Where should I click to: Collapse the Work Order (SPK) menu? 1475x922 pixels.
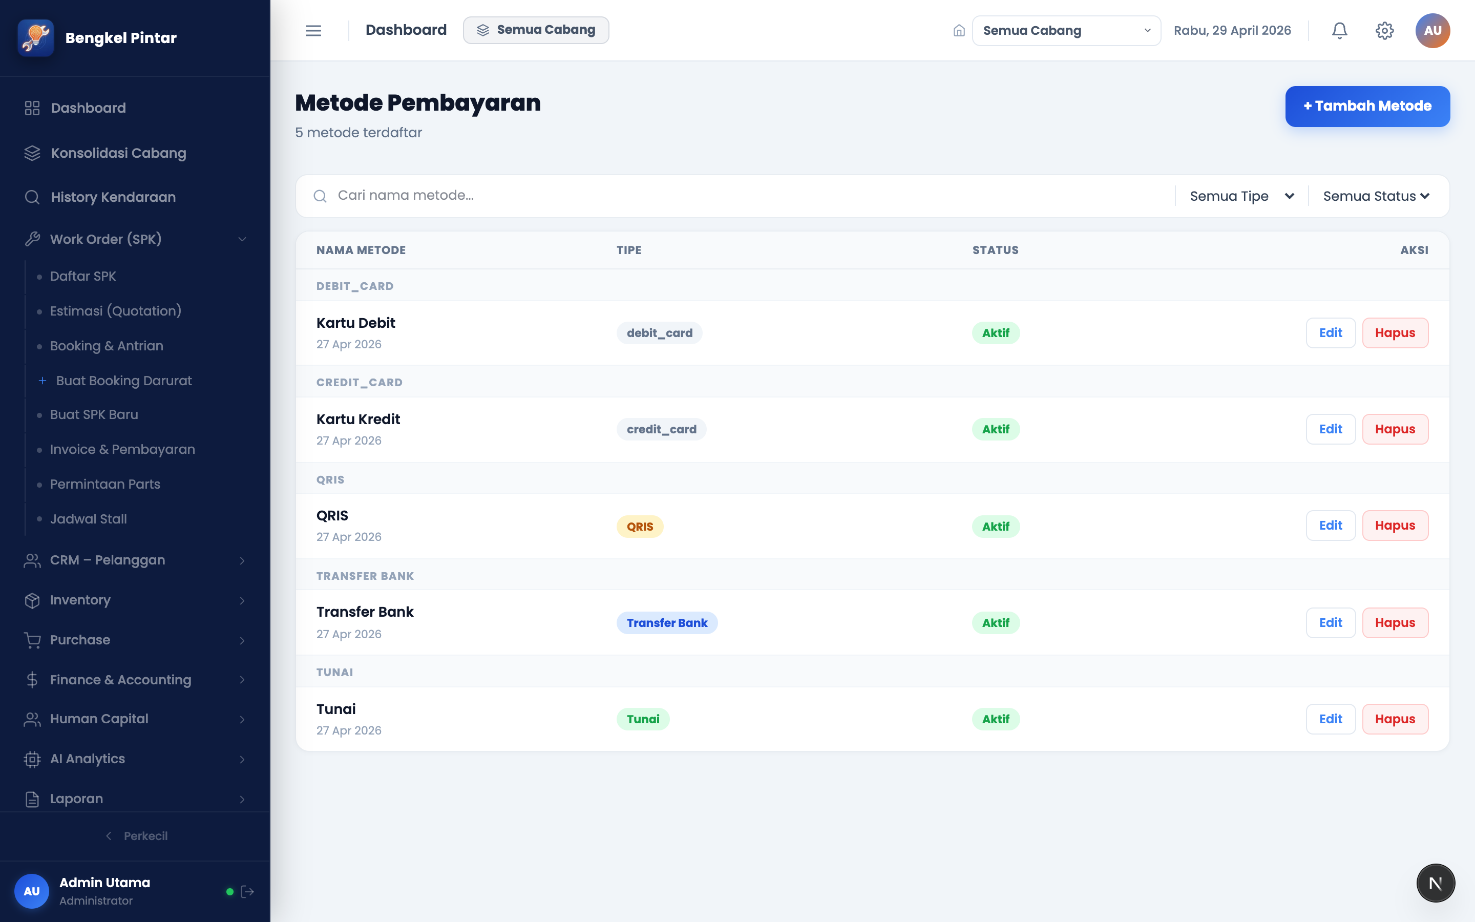coord(135,239)
